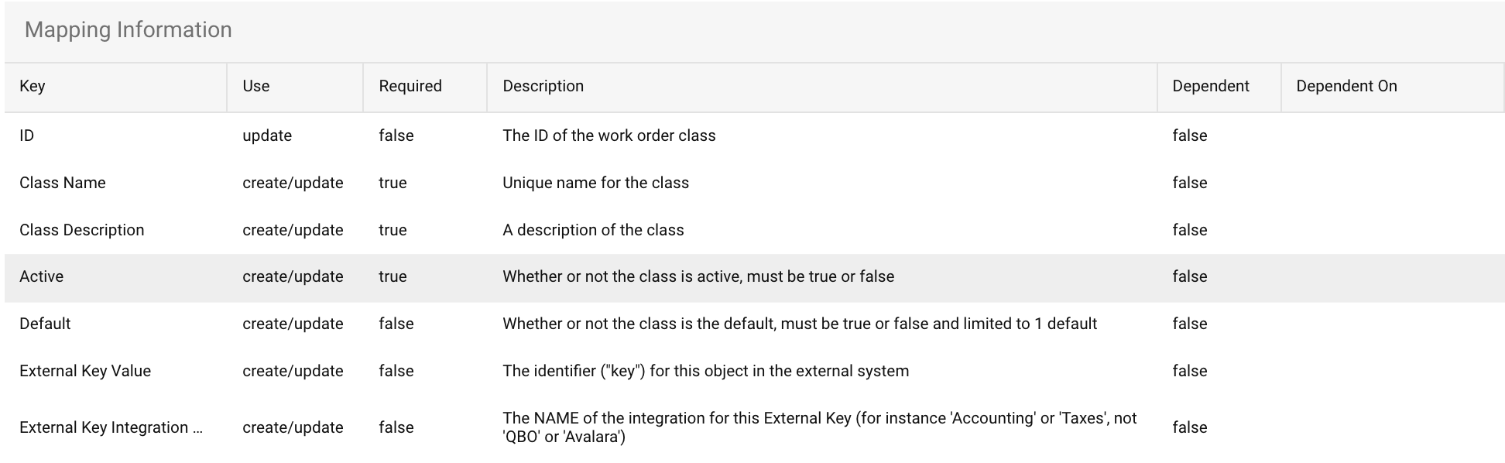Select the truncated External Key Integration cell
Screen dimensions: 1505x463
click(x=111, y=427)
